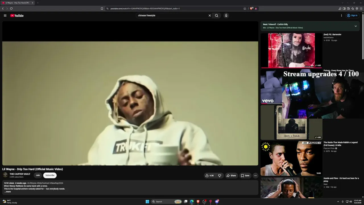Start voice search with the microphone
The image size is (364, 205).
(226, 16)
